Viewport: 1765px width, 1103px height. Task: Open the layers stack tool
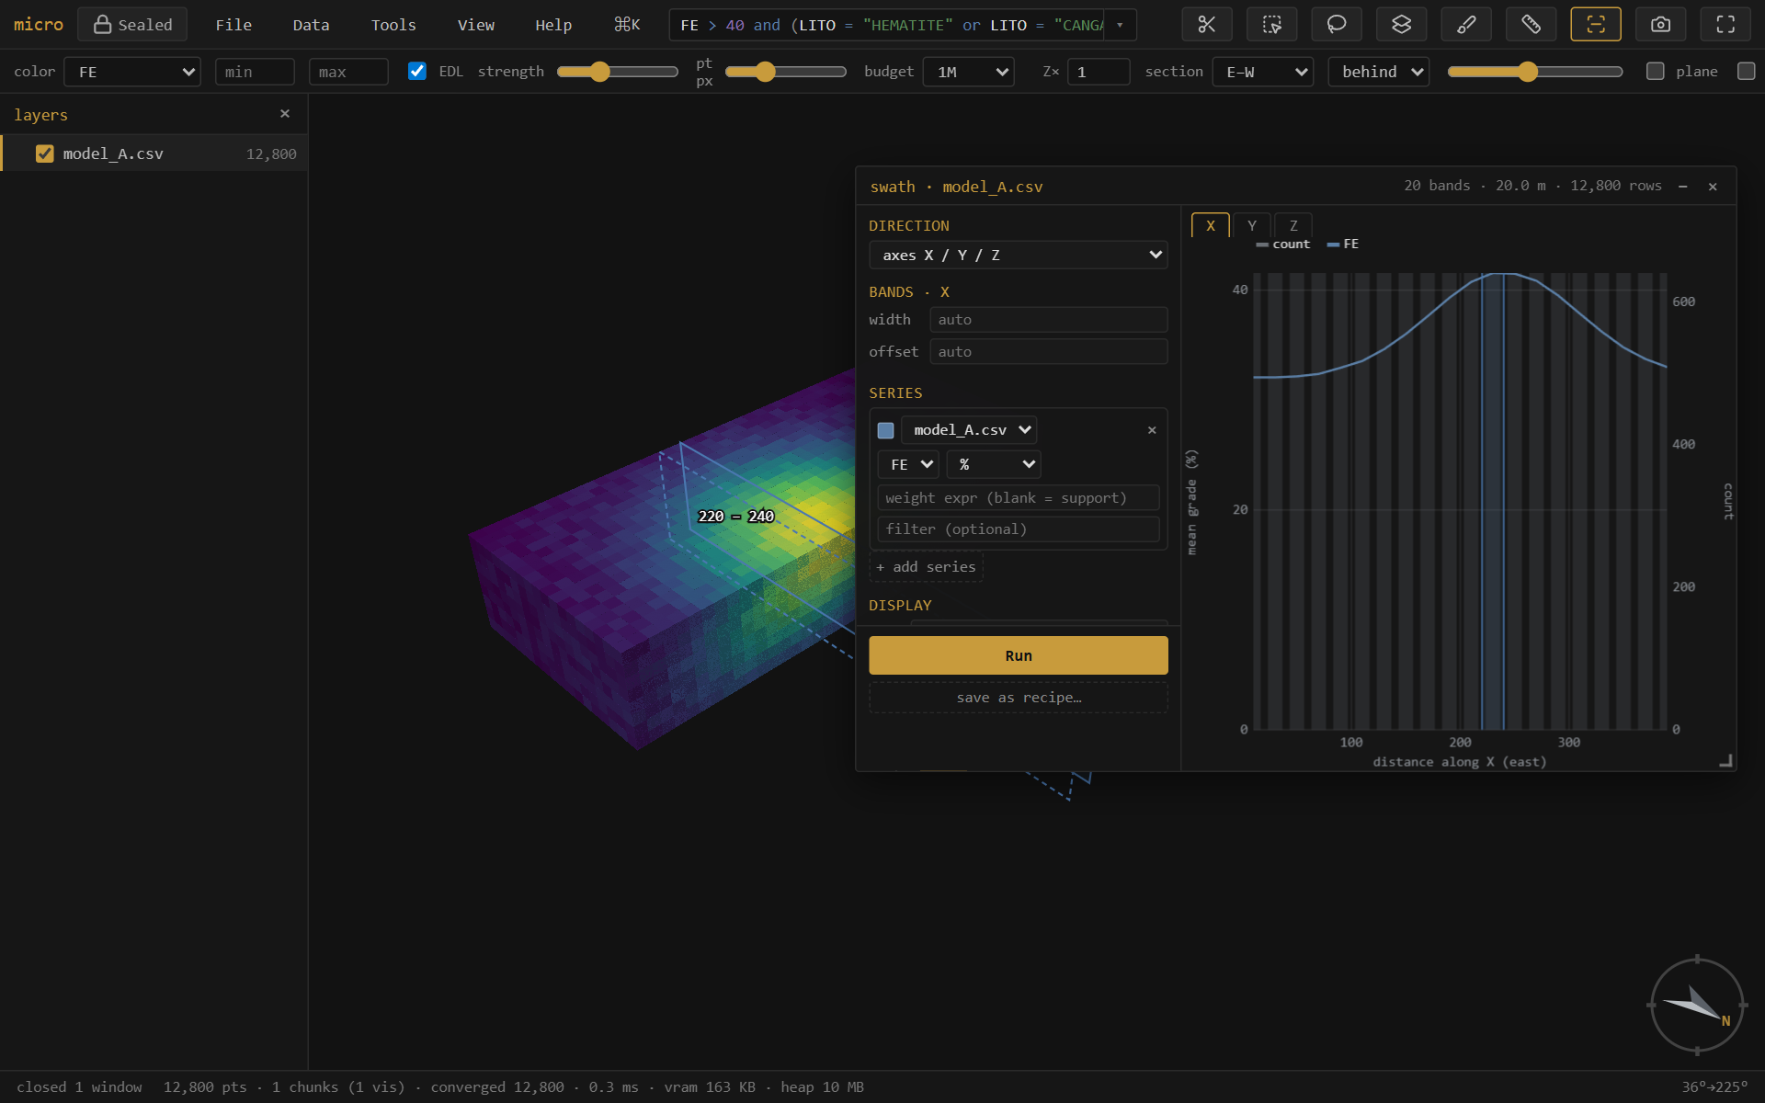pyautogui.click(x=1401, y=25)
